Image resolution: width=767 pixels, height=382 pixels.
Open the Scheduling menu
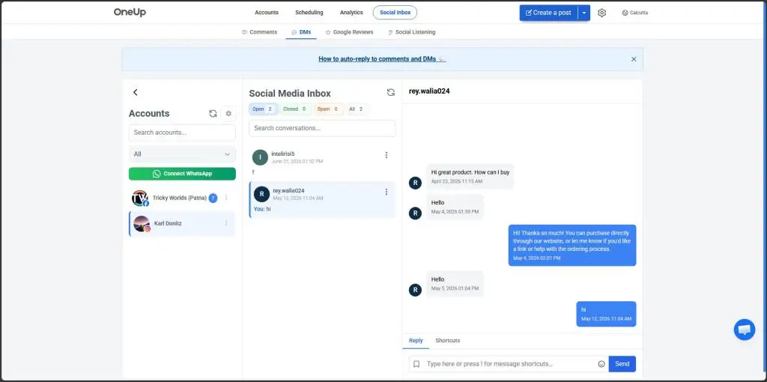coord(309,13)
